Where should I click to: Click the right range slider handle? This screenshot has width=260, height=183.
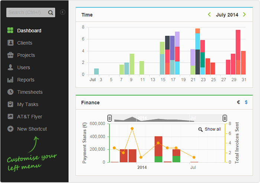(x=225, y=118)
